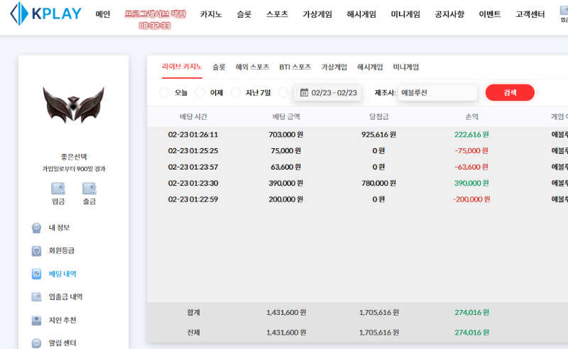Select the 오늘 radio button

tap(164, 93)
